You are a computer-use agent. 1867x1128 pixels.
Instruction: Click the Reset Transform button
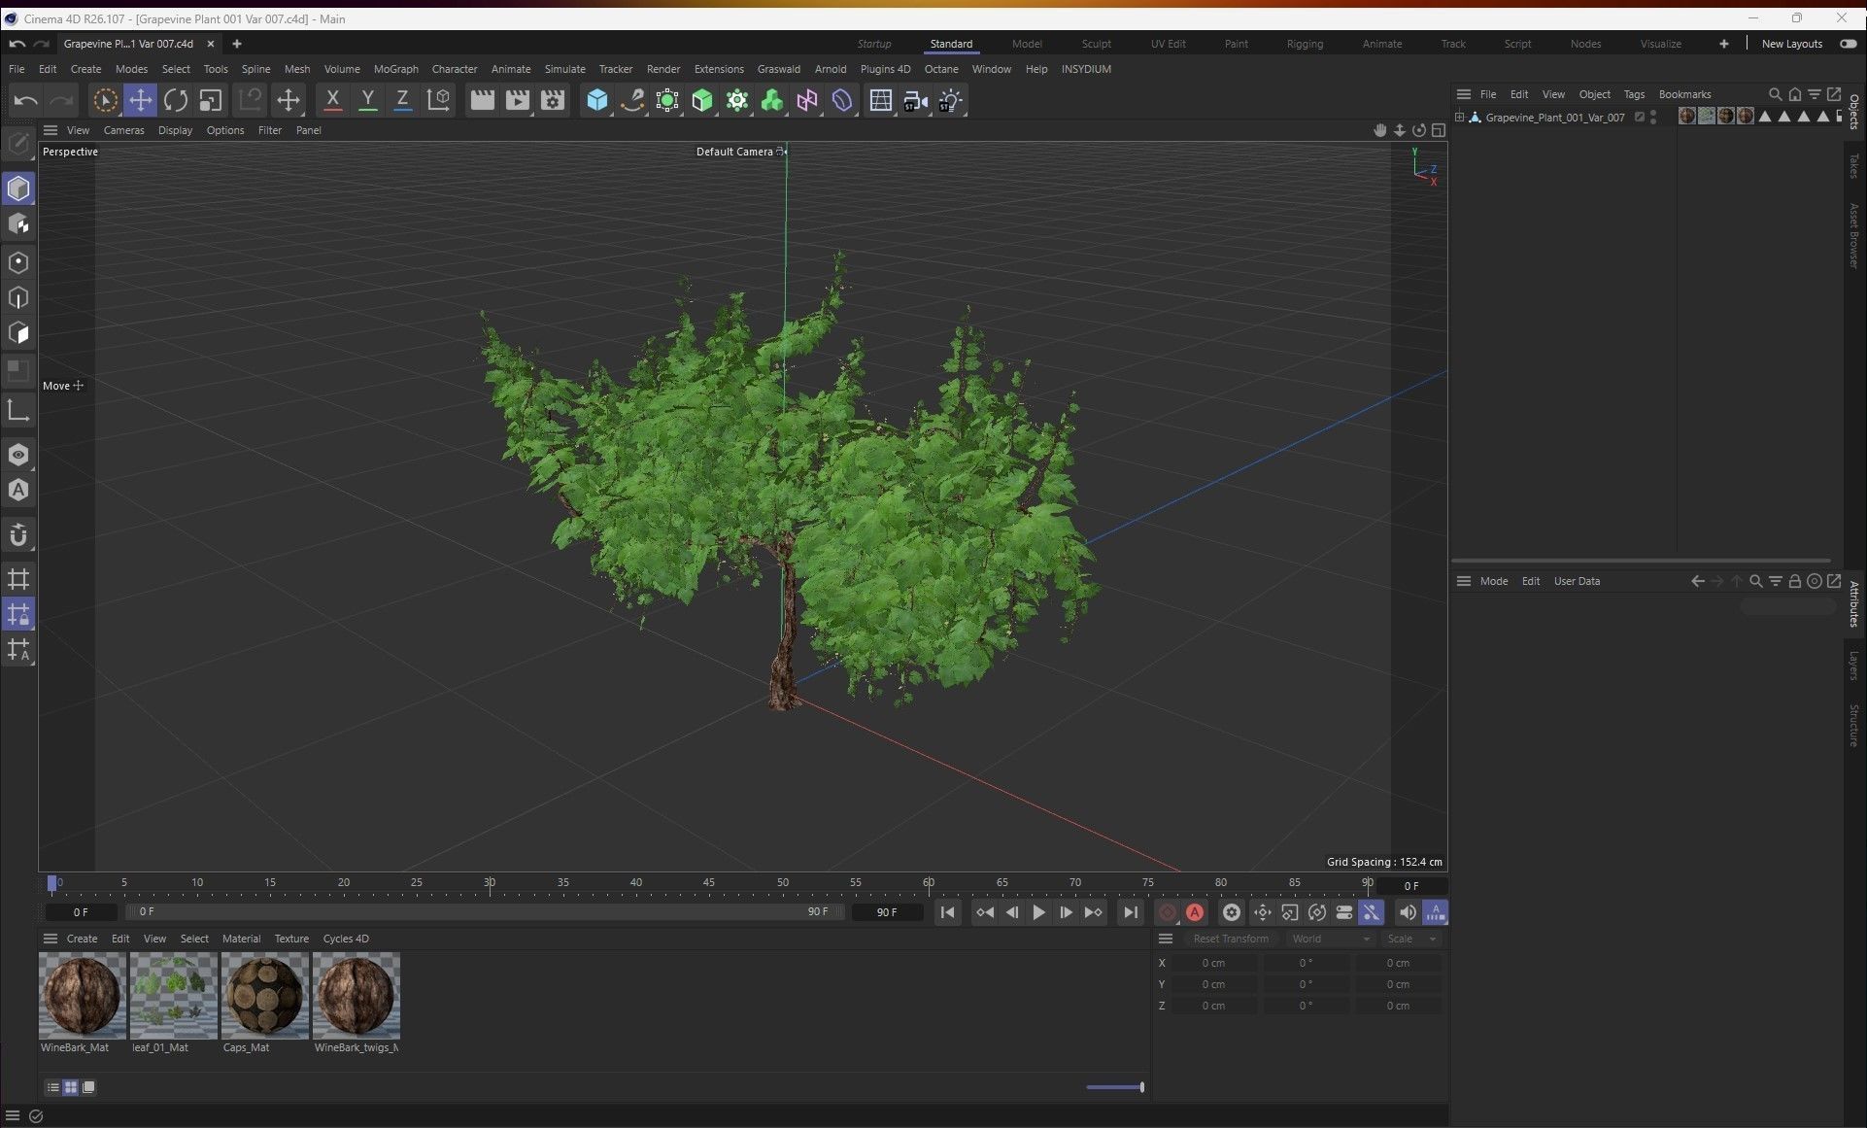click(x=1230, y=939)
